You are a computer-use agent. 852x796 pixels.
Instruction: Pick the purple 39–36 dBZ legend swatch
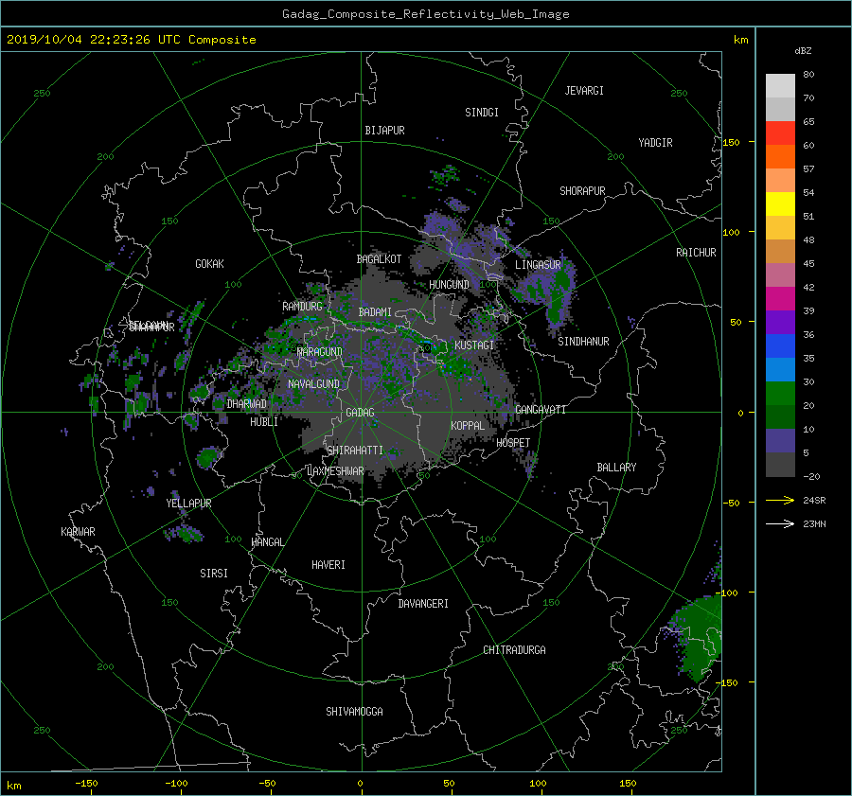780,322
